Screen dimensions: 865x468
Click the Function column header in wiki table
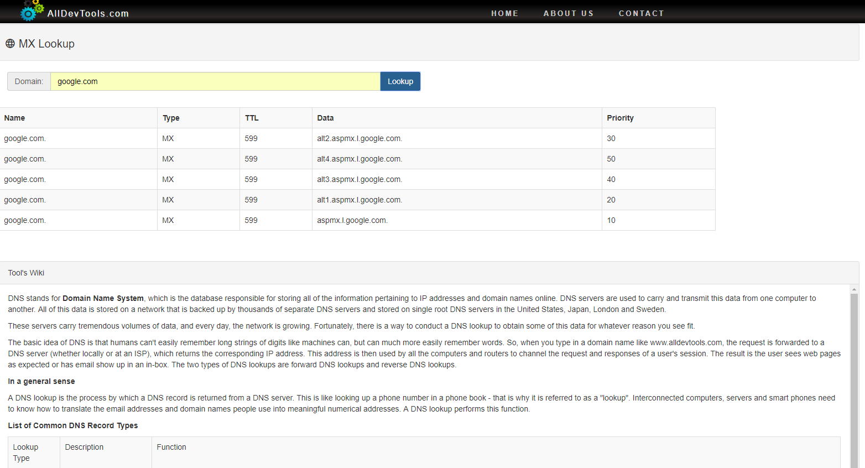(x=496, y=453)
